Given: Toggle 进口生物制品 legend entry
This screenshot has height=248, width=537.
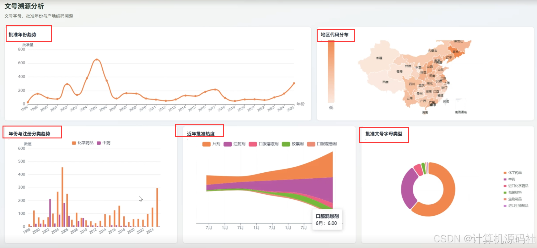Looking at the screenshot, I should (516, 206).
